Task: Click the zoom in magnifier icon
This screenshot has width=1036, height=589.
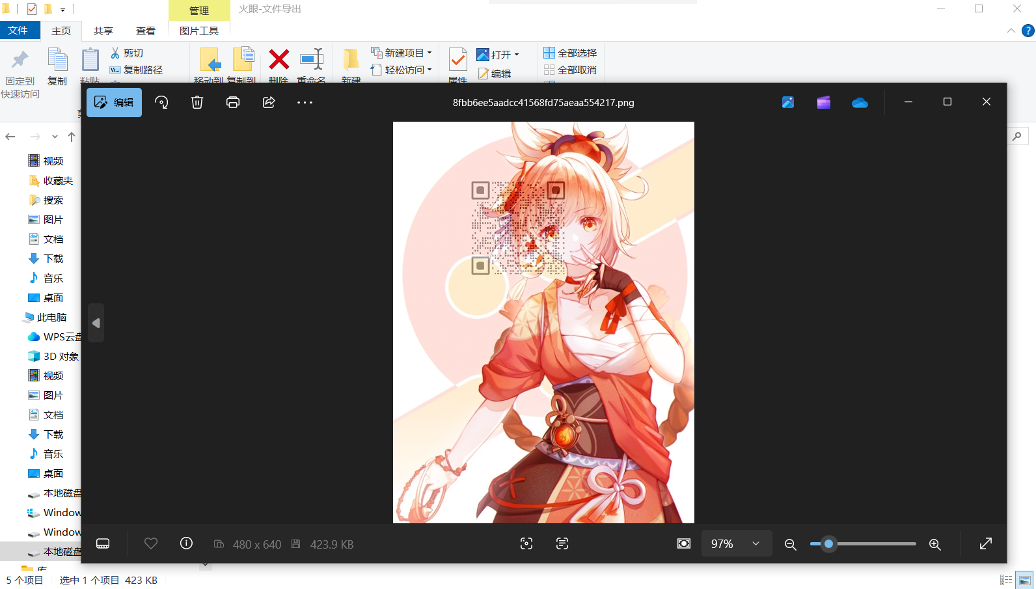Action: (934, 544)
